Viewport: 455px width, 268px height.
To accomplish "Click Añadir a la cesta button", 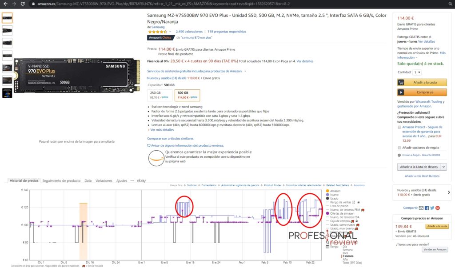I will tap(422, 83).
